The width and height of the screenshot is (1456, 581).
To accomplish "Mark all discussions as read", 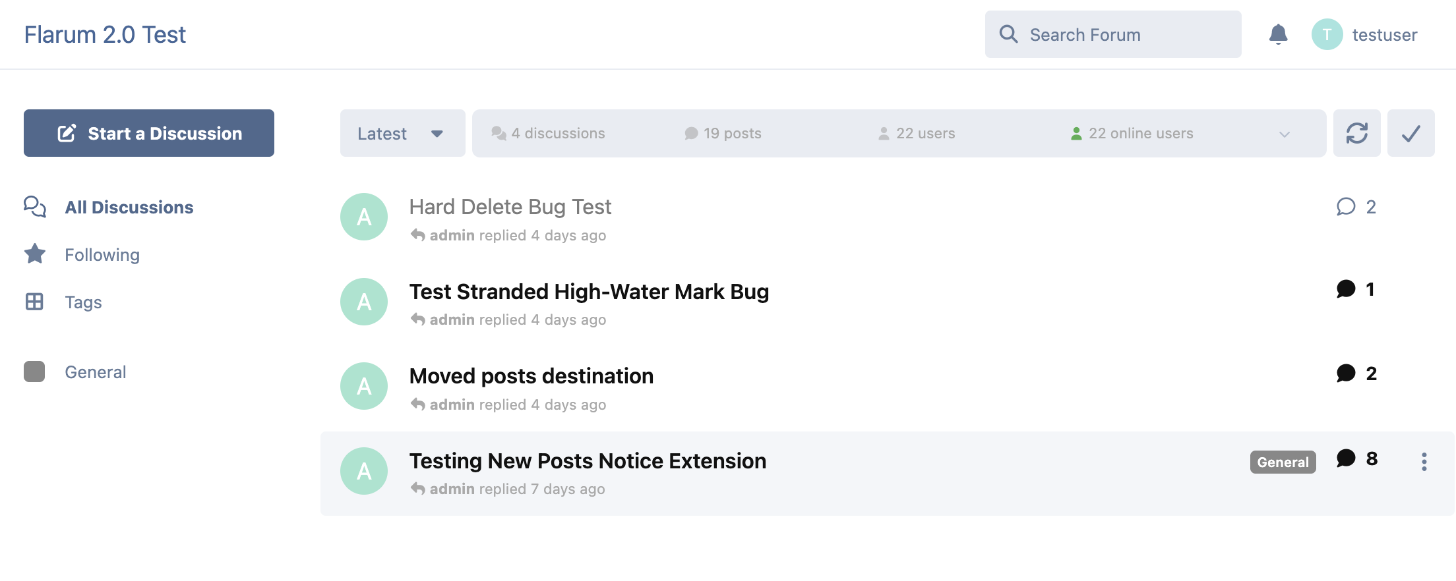I will point(1410,133).
